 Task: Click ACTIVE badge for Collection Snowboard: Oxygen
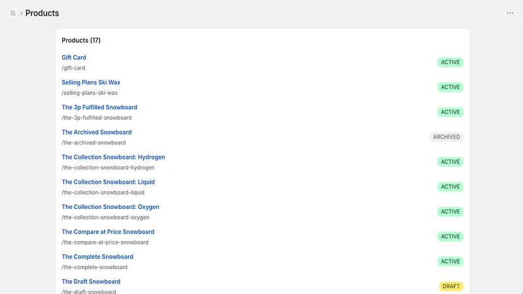(x=450, y=212)
